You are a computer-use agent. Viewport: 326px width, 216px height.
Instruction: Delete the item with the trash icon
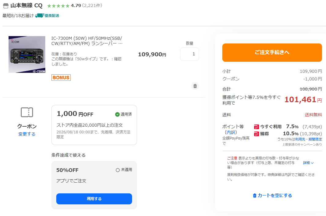[x=195, y=86]
